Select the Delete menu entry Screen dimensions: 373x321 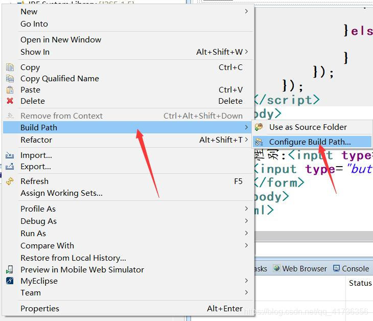click(128, 101)
